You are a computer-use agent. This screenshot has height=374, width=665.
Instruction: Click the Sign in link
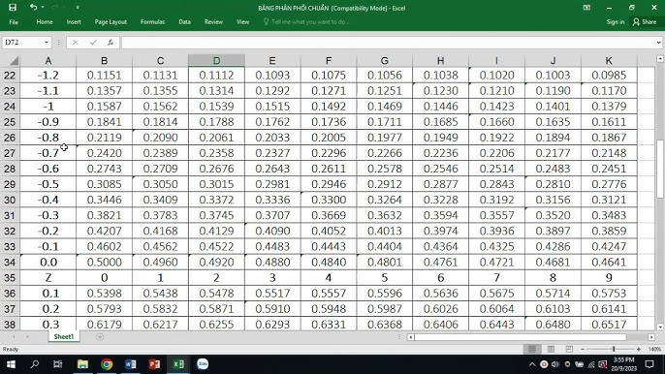[x=616, y=22]
